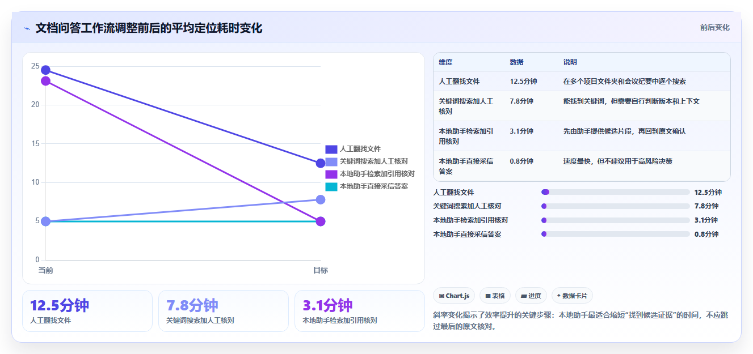Select the 本地助手直接采信答案 table row name
Image resolution: width=753 pixels, height=354 pixels.
[x=466, y=166]
